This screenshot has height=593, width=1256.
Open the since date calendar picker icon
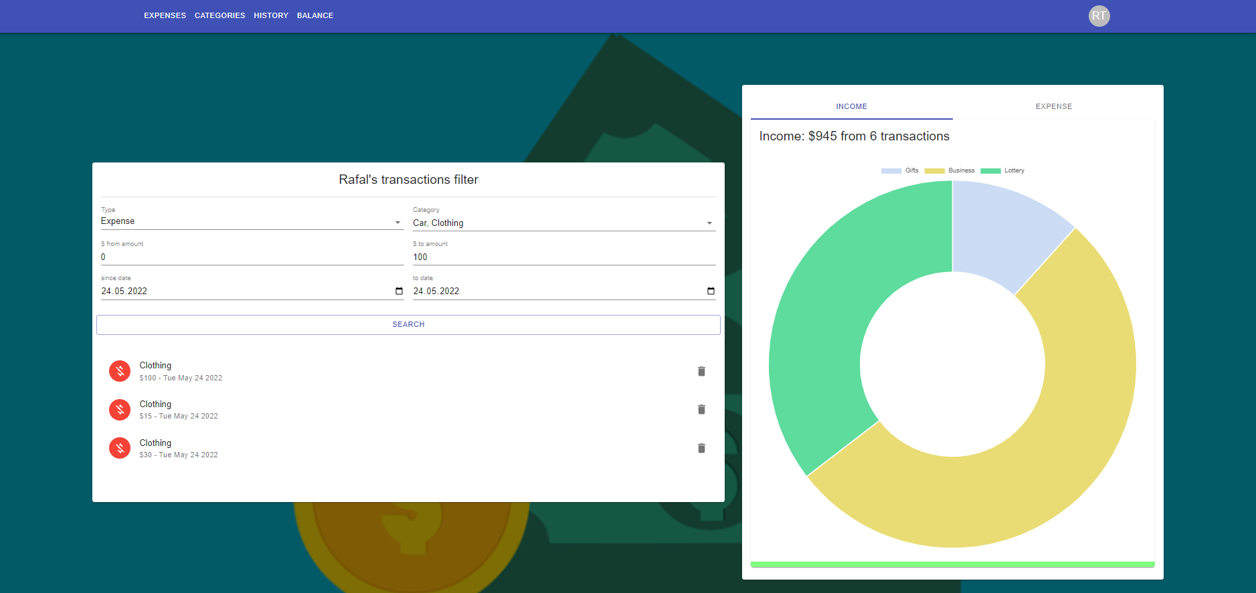(399, 291)
